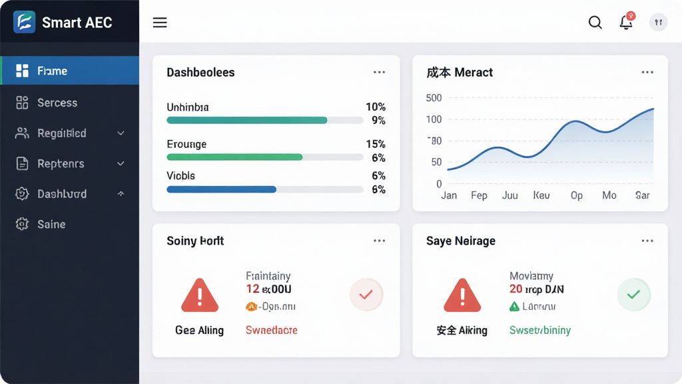Click the Saine gear icon in sidebar
This screenshot has width=682, height=384.
click(22, 224)
